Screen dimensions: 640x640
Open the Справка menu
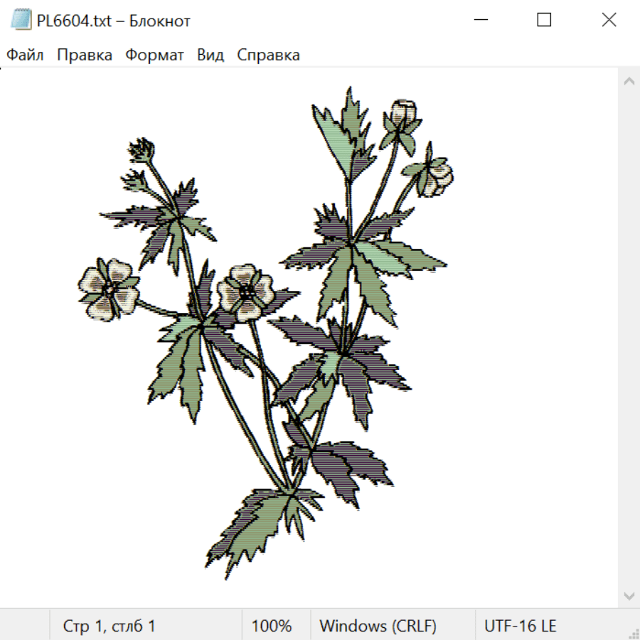coord(268,55)
